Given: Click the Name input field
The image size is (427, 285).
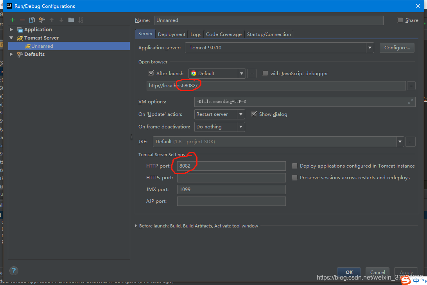Looking at the screenshot, I should (269, 20).
